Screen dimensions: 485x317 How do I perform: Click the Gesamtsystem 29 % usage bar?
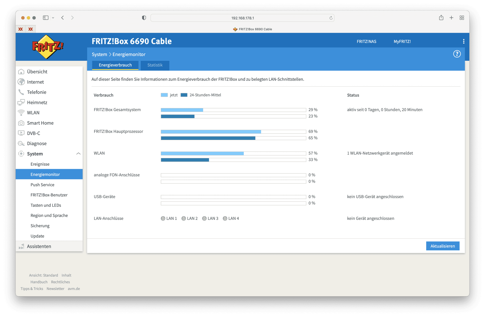tap(233, 110)
